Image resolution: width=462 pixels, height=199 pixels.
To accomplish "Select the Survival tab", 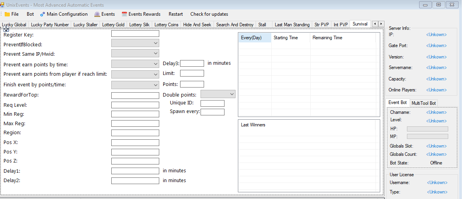I will tap(360, 24).
